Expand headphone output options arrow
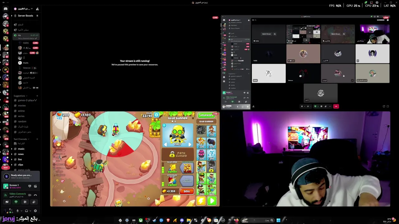Viewport: 399px width, 224px height. [30, 211]
